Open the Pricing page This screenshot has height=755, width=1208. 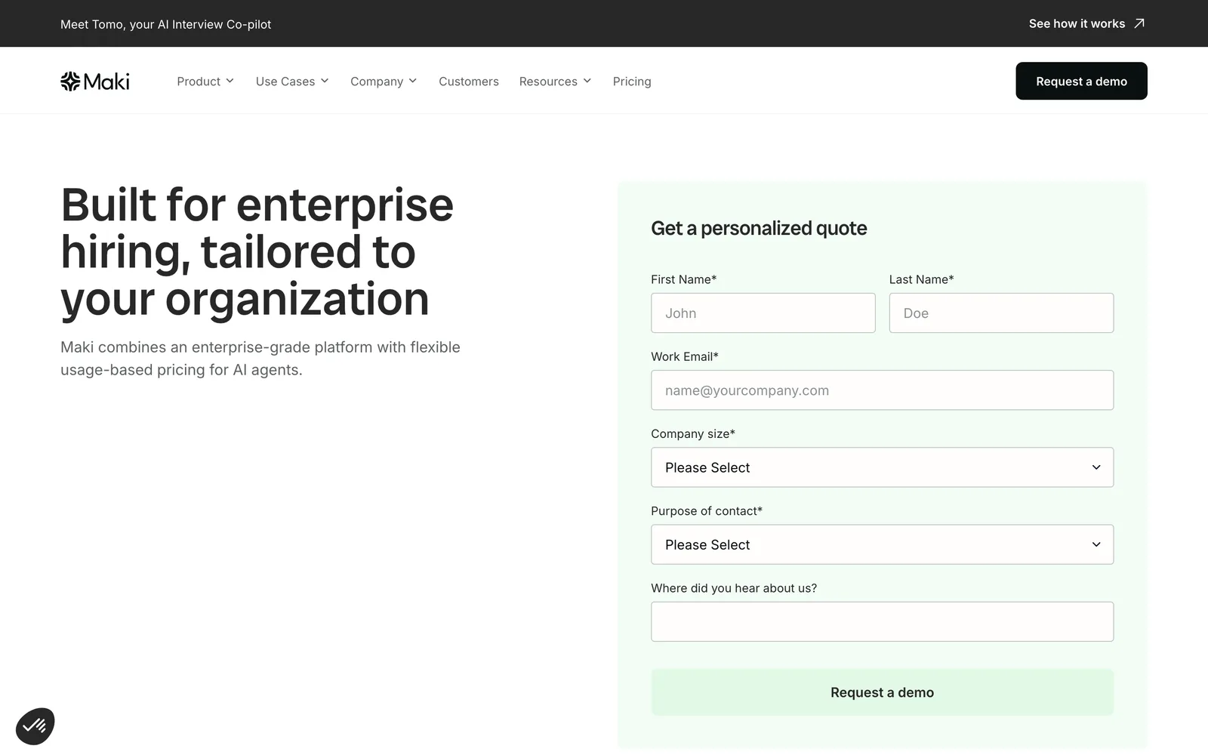(x=632, y=82)
